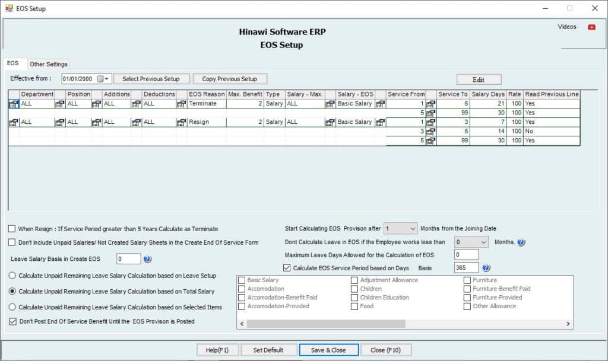Image resolution: width=608 pixels, height=361 pixels.
Task: Click Service From icon in Terminate row
Action: 431,104
